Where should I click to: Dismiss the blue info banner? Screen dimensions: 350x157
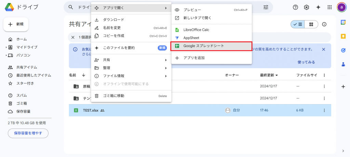(323, 49)
